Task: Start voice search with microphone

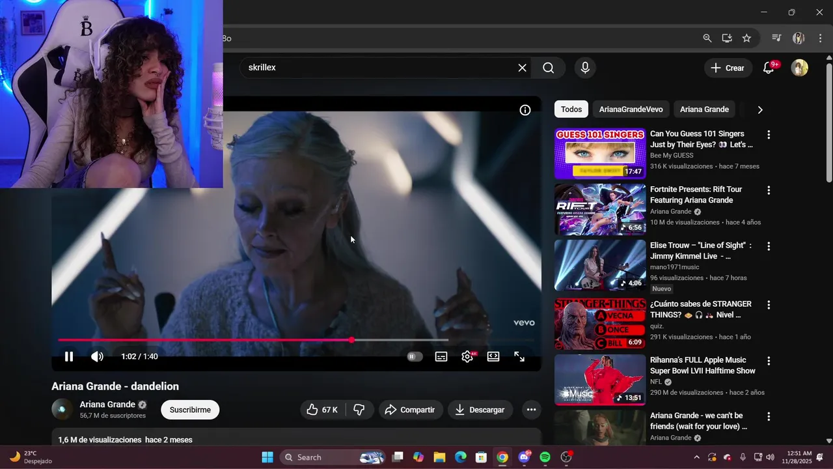Action: click(585, 68)
